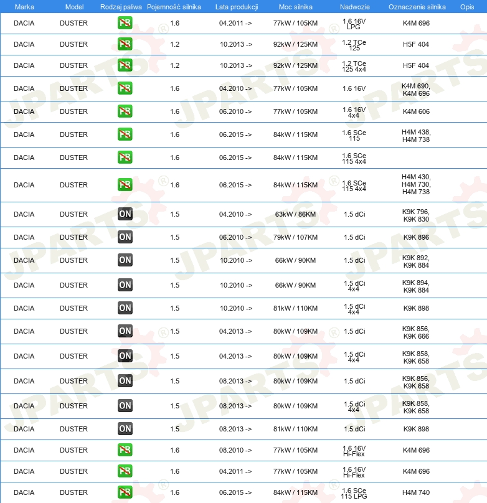Select the K9K 894, K9K 884 engine cell
The width and height of the screenshot is (487, 503).
416,286
